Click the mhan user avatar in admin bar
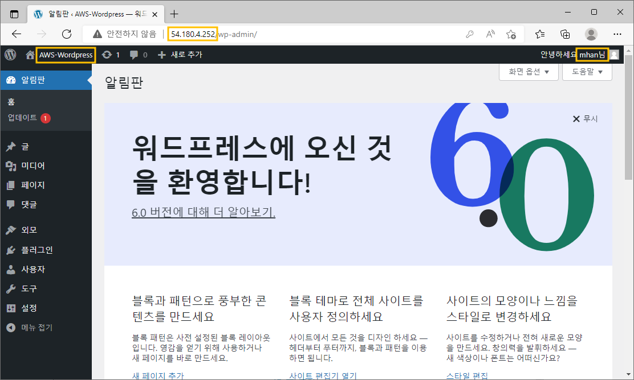Viewport: 634px width, 380px height. [614, 55]
